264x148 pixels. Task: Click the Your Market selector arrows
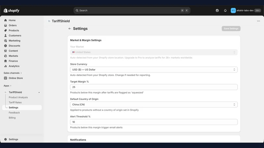pyautogui.click(x=234, y=52)
